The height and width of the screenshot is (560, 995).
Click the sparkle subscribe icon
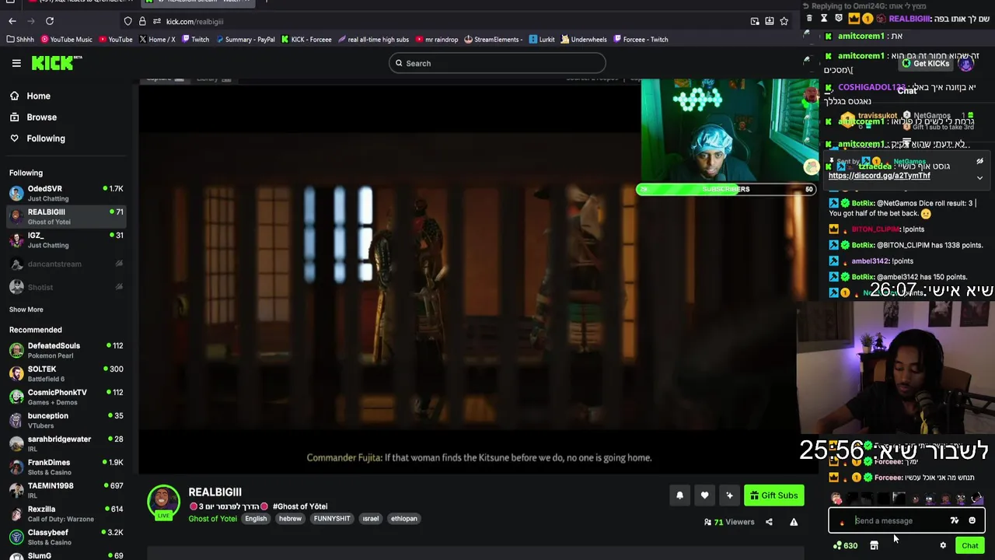coord(729,495)
